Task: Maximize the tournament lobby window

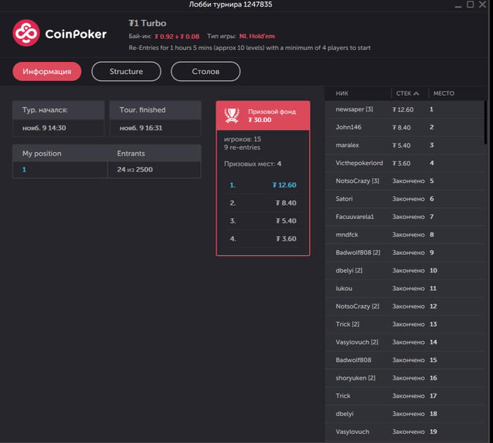Action: point(470,4)
